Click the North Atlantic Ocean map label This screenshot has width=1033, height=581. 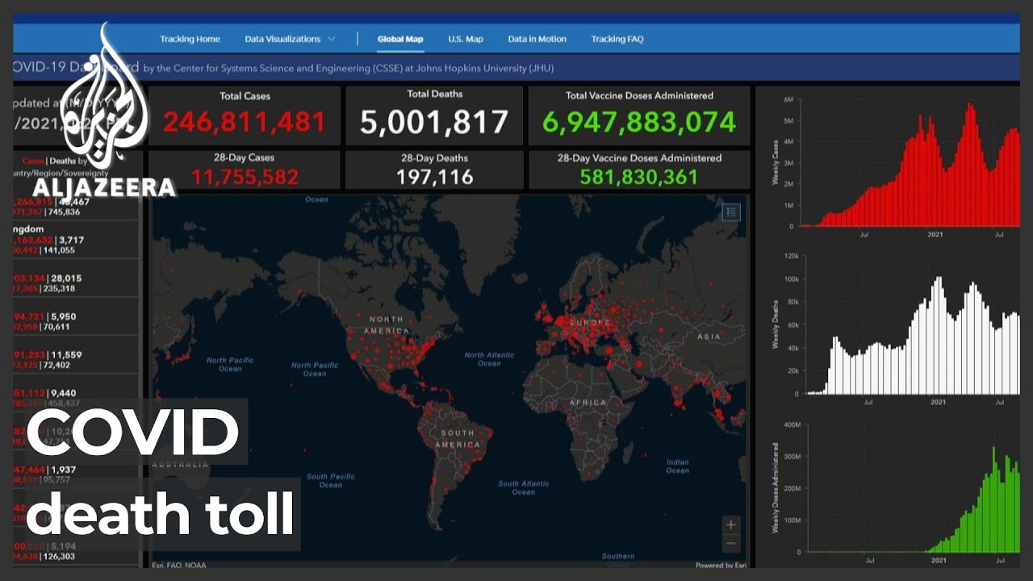pyautogui.click(x=489, y=359)
